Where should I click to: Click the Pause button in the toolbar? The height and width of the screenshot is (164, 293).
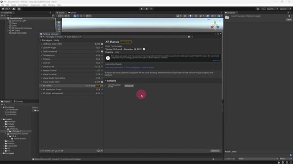[x=146, y=9]
